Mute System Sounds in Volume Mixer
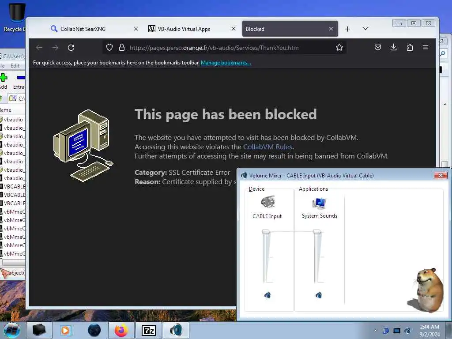Screen dimensions: 452x339 click(318, 295)
